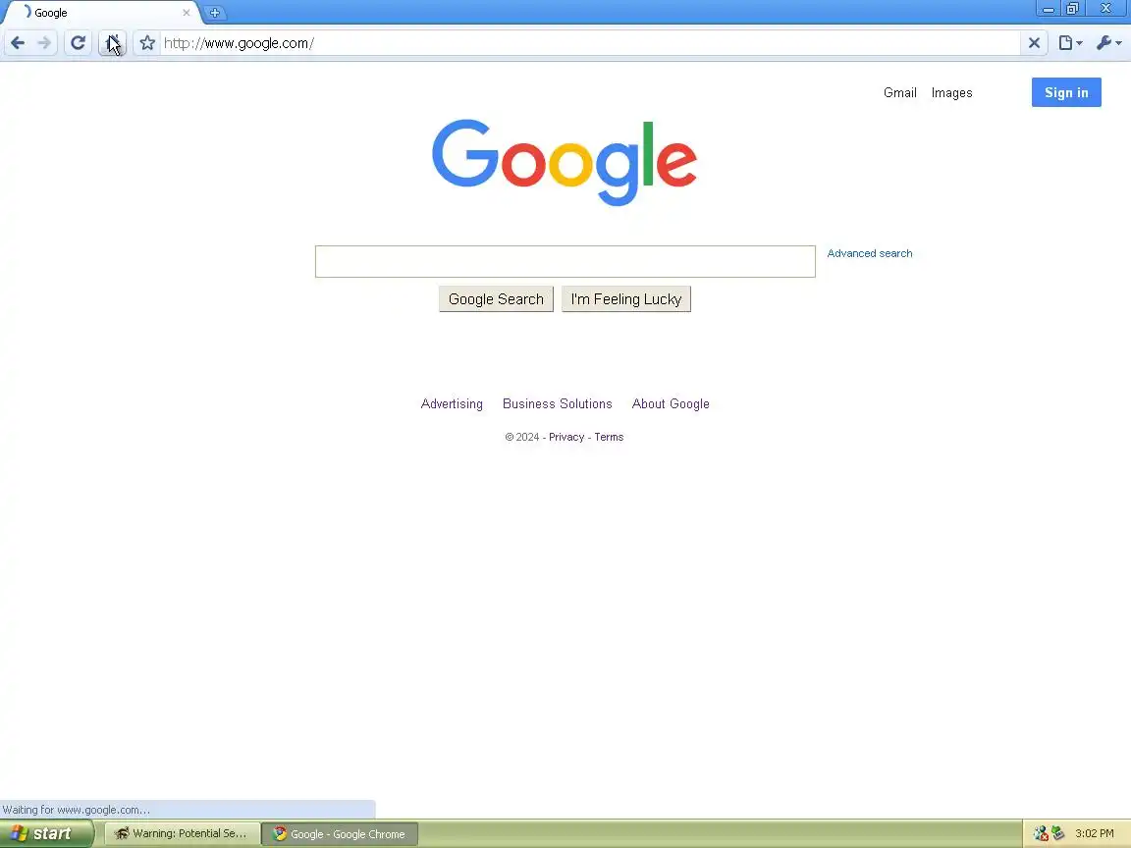Restore down the Chrome window
The image size is (1131, 848).
point(1072,9)
